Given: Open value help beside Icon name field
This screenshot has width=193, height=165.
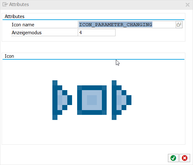Looking at the screenshot, I should 179,25.
